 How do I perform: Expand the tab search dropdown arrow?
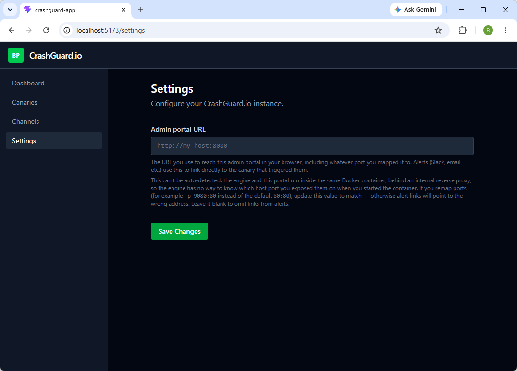click(10, 10)
